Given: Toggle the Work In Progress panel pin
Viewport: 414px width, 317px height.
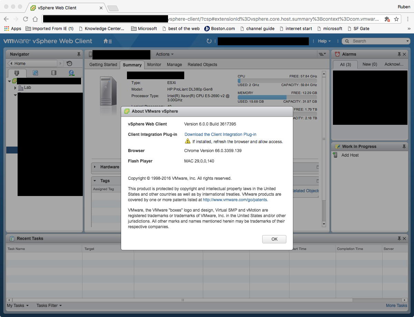Looking at the screenshot, I should [x=404, y=146].
